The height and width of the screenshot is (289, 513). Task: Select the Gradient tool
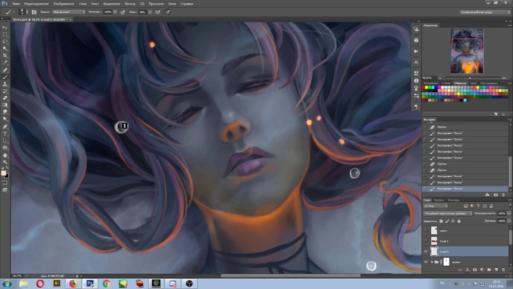coord(5,105)
